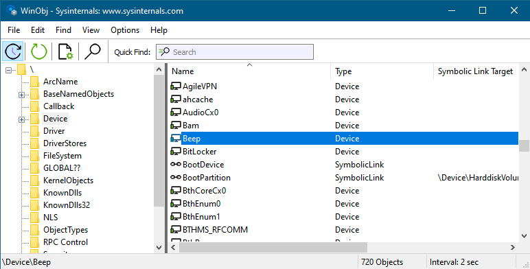Image resolution: width=530 pixels, height=269 pixels.
Task: Click object list scroll up arrow
Action: 524,69
